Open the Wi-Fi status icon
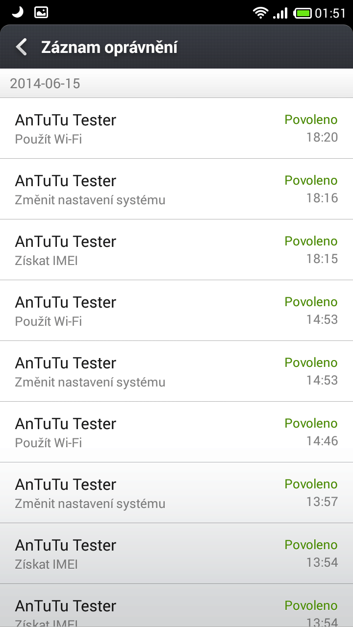The image size is (353, 627). pyautogui.click(x=260, y=13)
